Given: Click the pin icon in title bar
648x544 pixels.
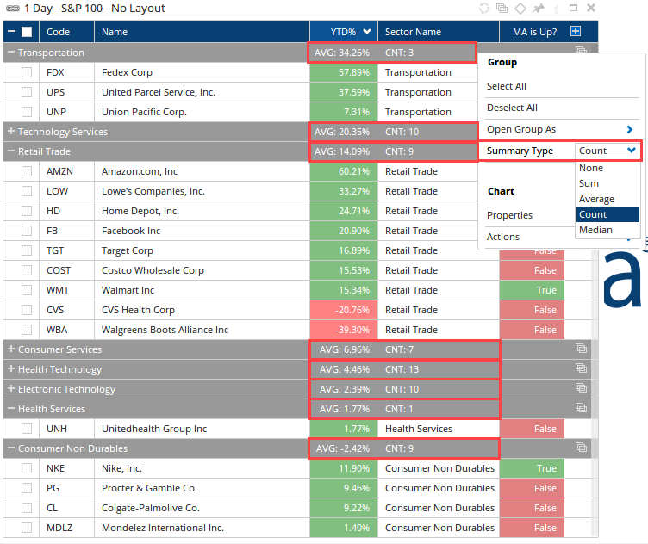Looking at the screenshot, I should [x=538, y=9].
